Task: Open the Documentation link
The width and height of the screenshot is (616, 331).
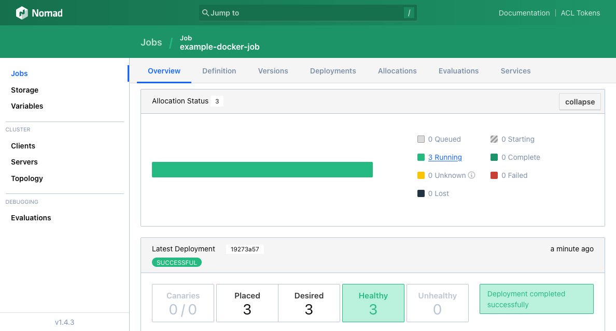Action: click(x=524, y=13)
